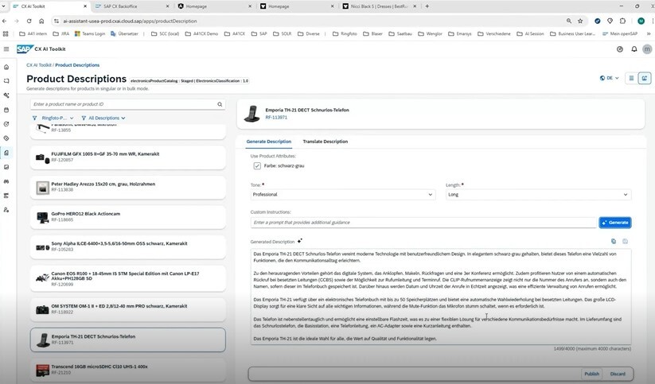This screenshot has height=384, width=655.
Task: Click the SAP logo in header
Action: 24,48
